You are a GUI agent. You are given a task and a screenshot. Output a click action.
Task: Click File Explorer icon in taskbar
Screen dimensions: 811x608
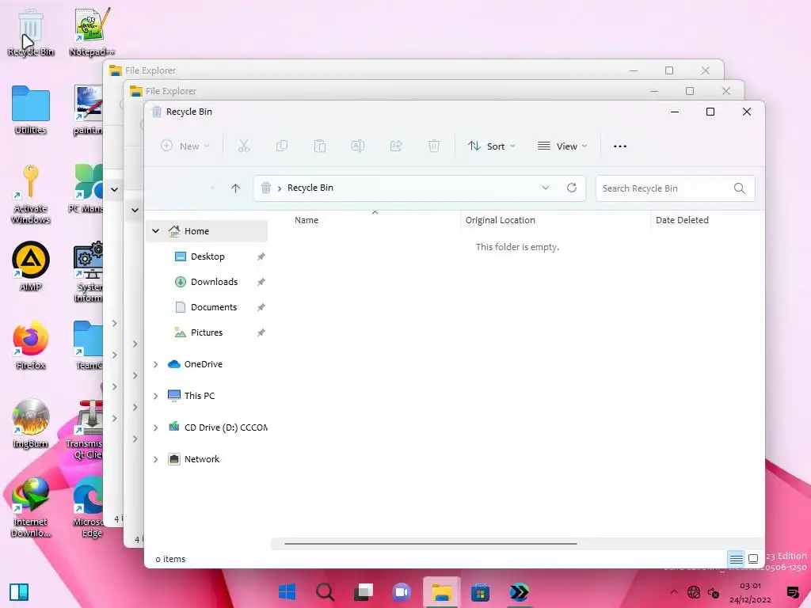tap(441, 592)
